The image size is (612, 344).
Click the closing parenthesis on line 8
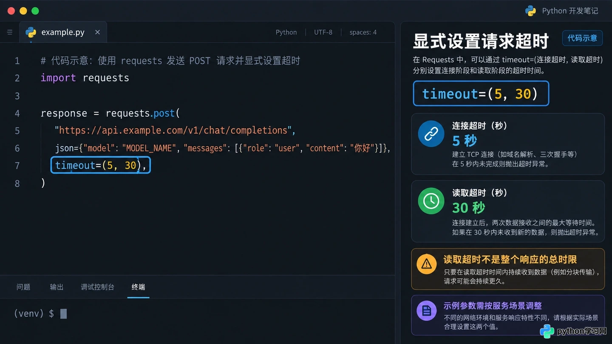coord(43,183)
